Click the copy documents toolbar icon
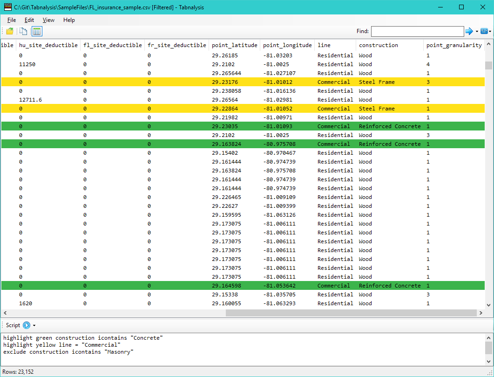The height and width of the screenshot is (377, 494). (23, 31)
